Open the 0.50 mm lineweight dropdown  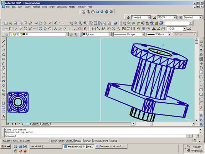[x=169, y=34]
